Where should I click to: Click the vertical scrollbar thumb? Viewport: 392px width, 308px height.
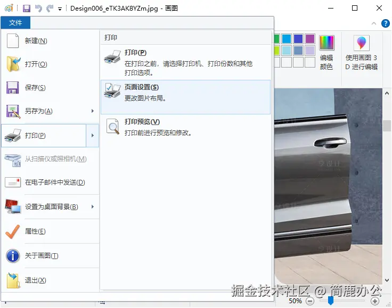[x=387, y=126]
